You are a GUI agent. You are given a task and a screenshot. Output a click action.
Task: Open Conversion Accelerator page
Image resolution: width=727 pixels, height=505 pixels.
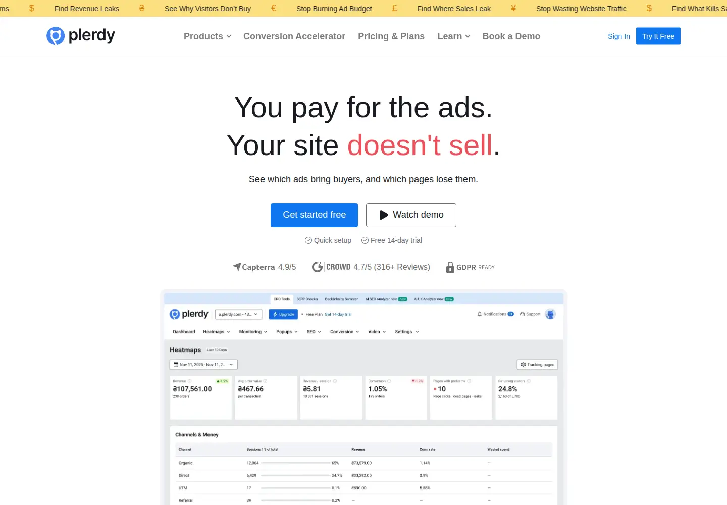click(294, 36)
